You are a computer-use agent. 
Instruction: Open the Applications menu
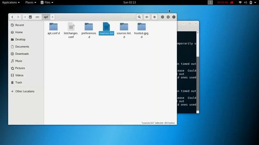click(11, 2)
